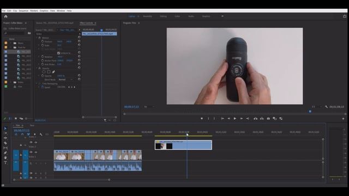The height and width of the screenshot is (196, 349).
Task: Open the Graphics menu
Action: [x=44, y=11]
